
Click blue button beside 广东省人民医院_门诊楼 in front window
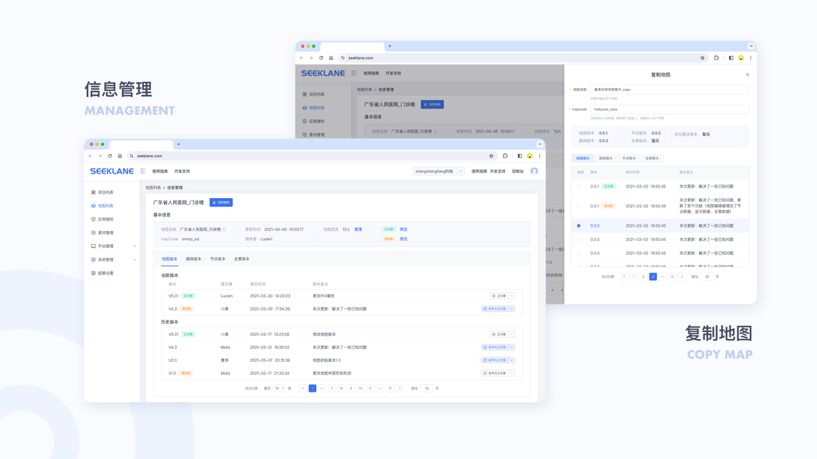(x=221, y=203)
